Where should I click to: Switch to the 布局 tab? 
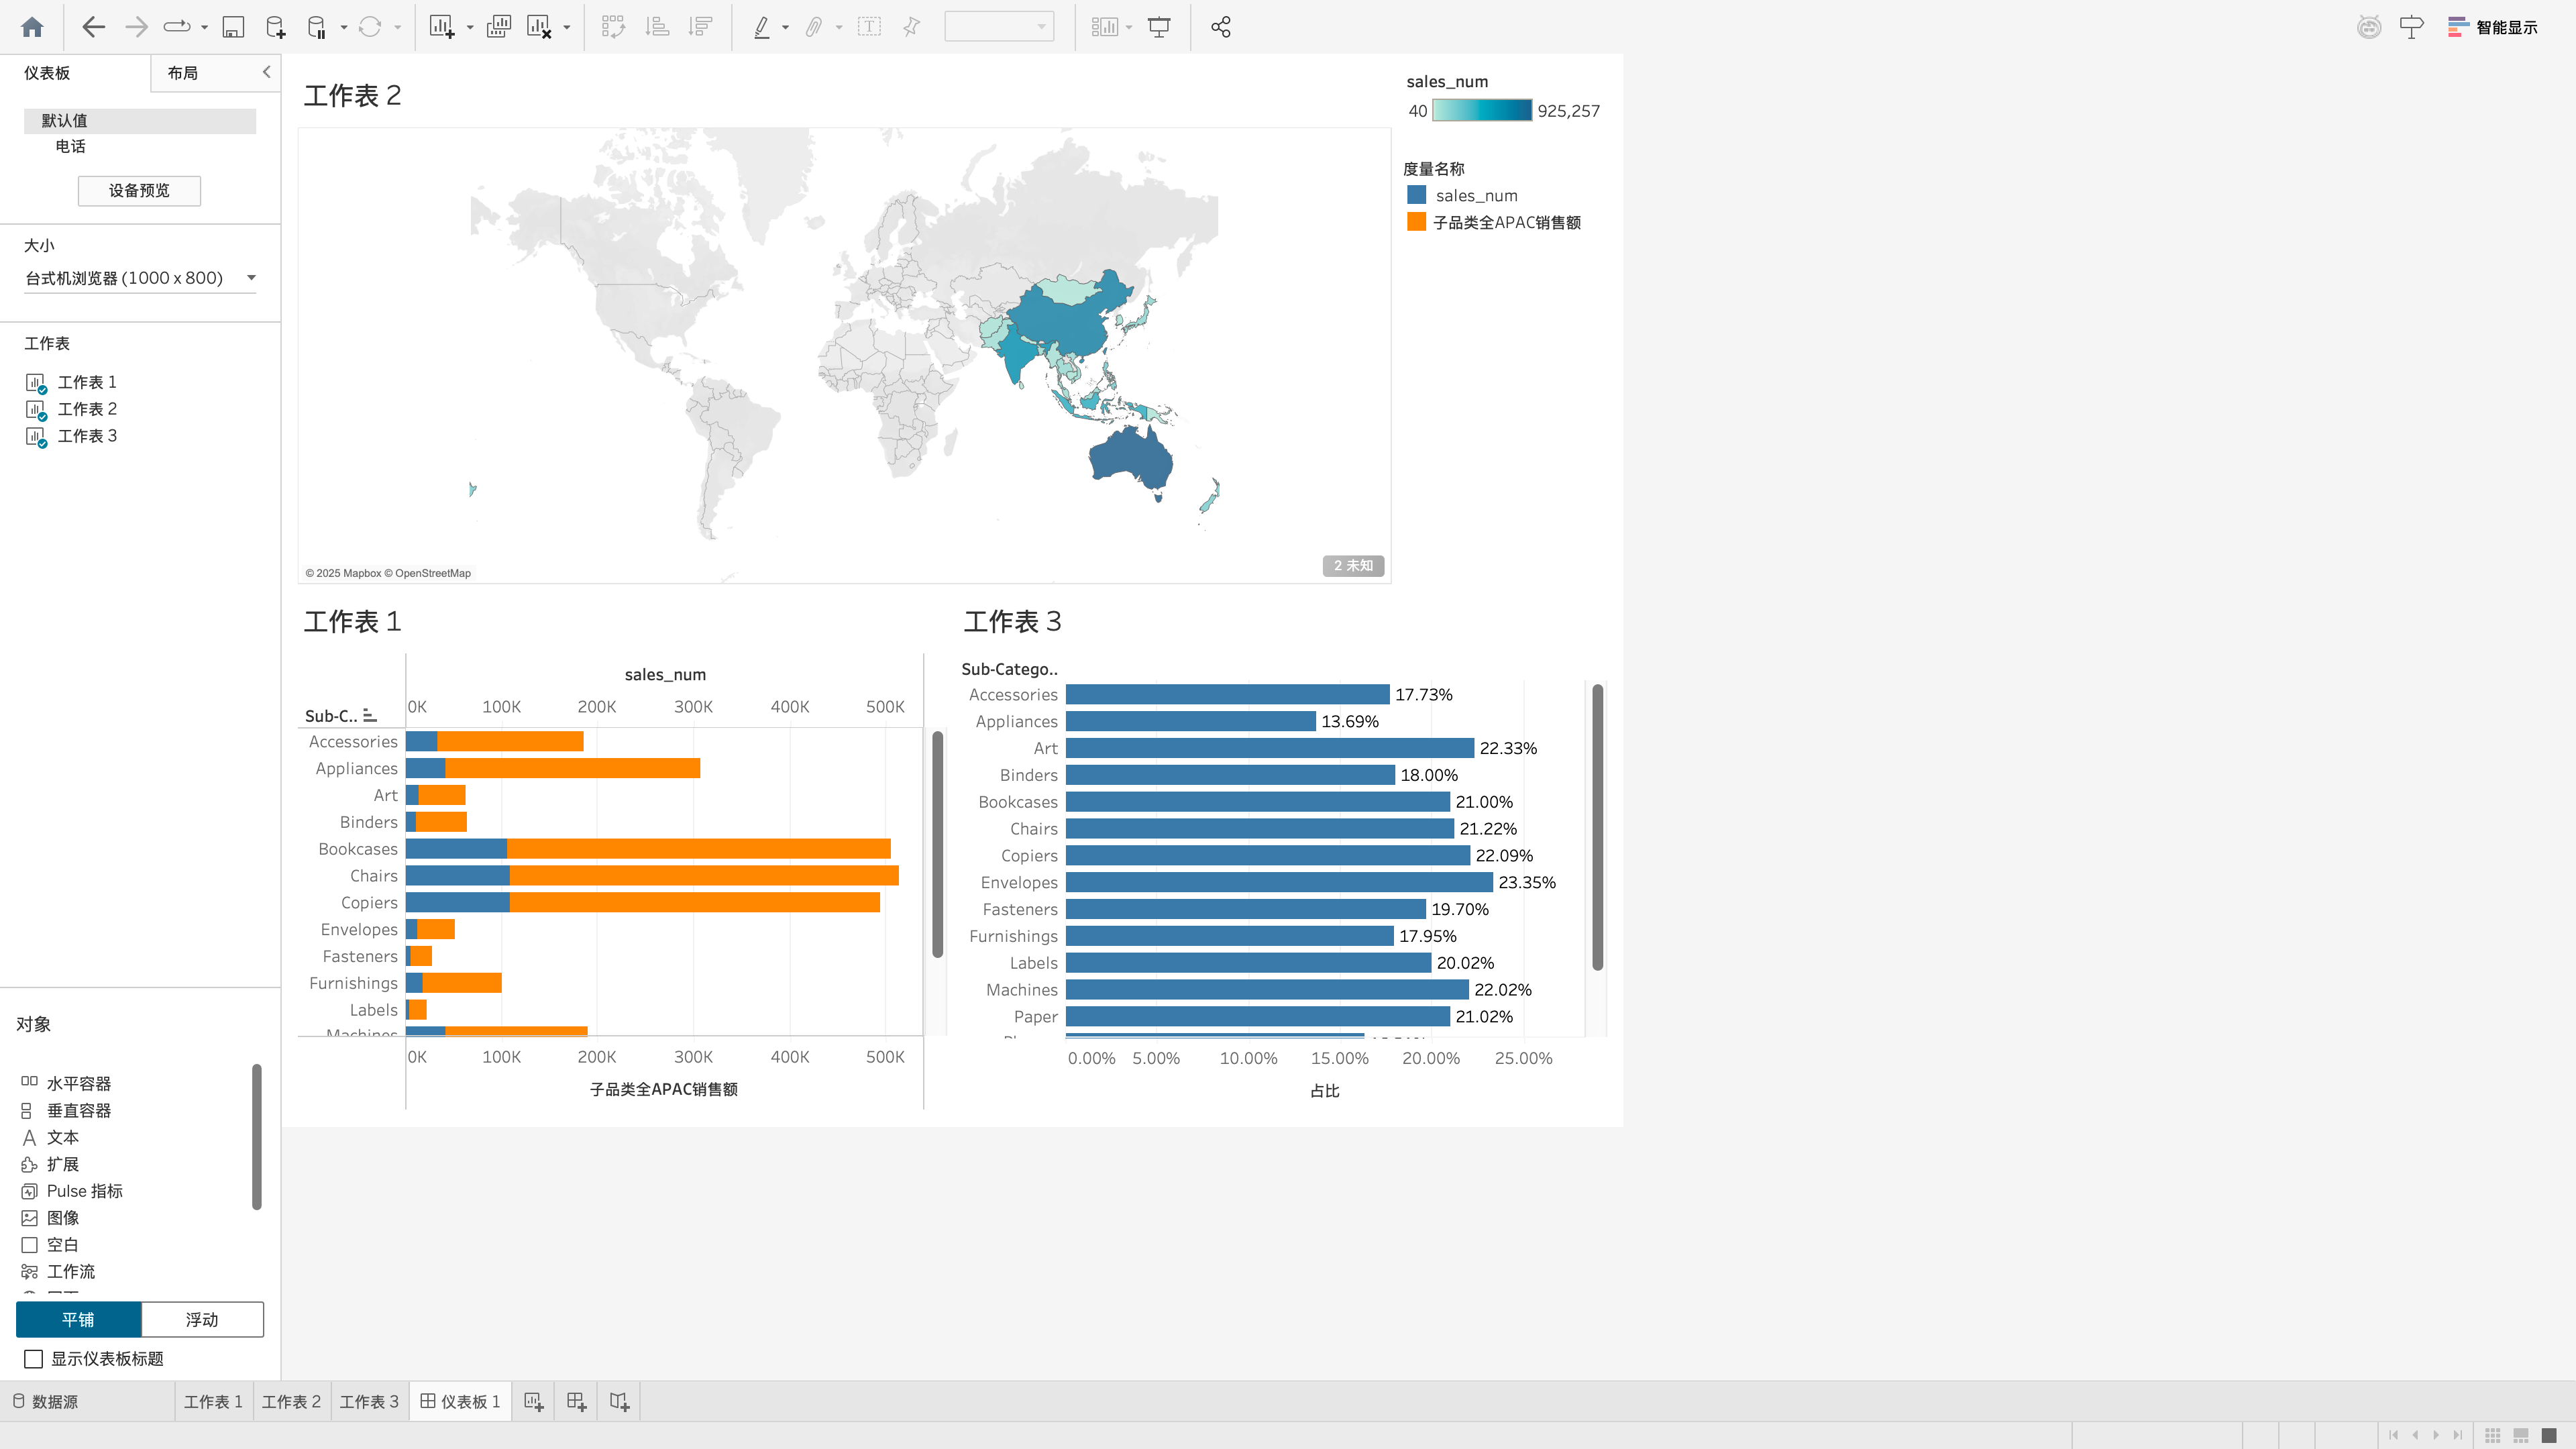183,73
